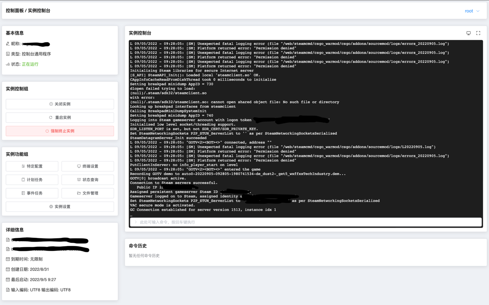Screen dimensions: 489x305
Task: Click the gear icon in 实例设置 button
Action: (x=51, y=207)
